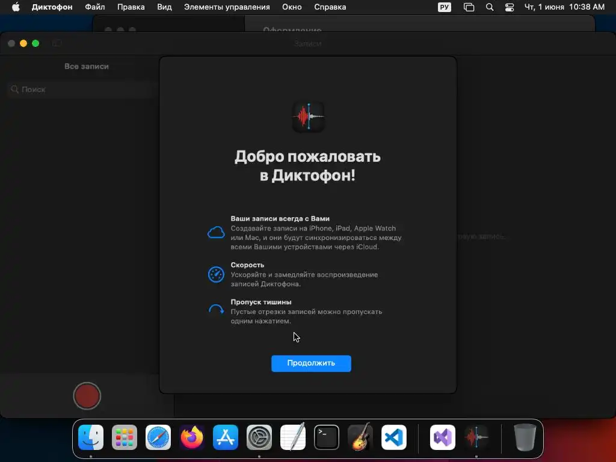This screenshot has height=462, width=616.
Task: Click the Ваши записи всегда с Вами heading
Action: click(x=280, y=218)
